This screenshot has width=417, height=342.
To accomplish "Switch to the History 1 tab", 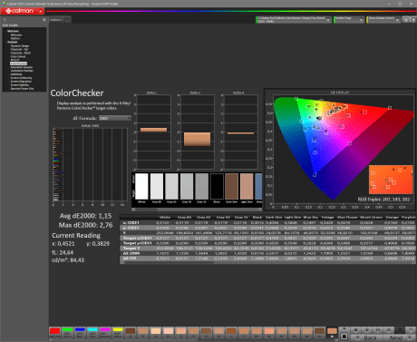I will click(55, 20).
